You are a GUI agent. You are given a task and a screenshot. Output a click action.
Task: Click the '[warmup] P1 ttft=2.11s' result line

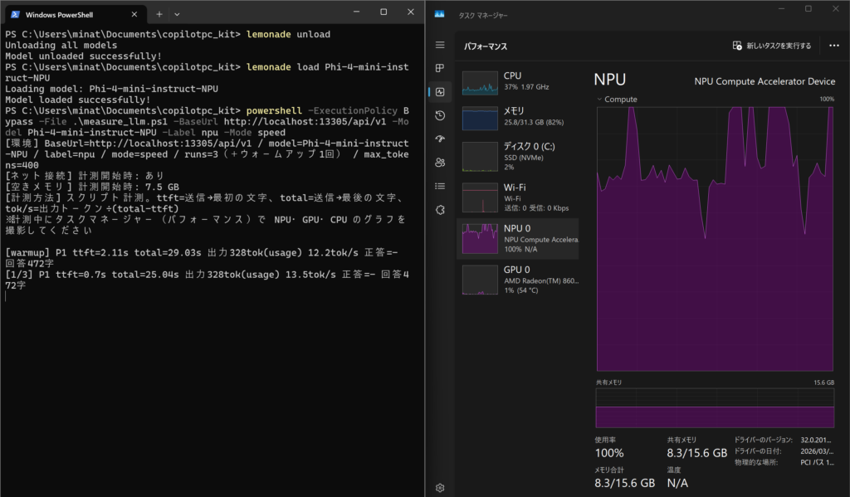click(201, 258)
